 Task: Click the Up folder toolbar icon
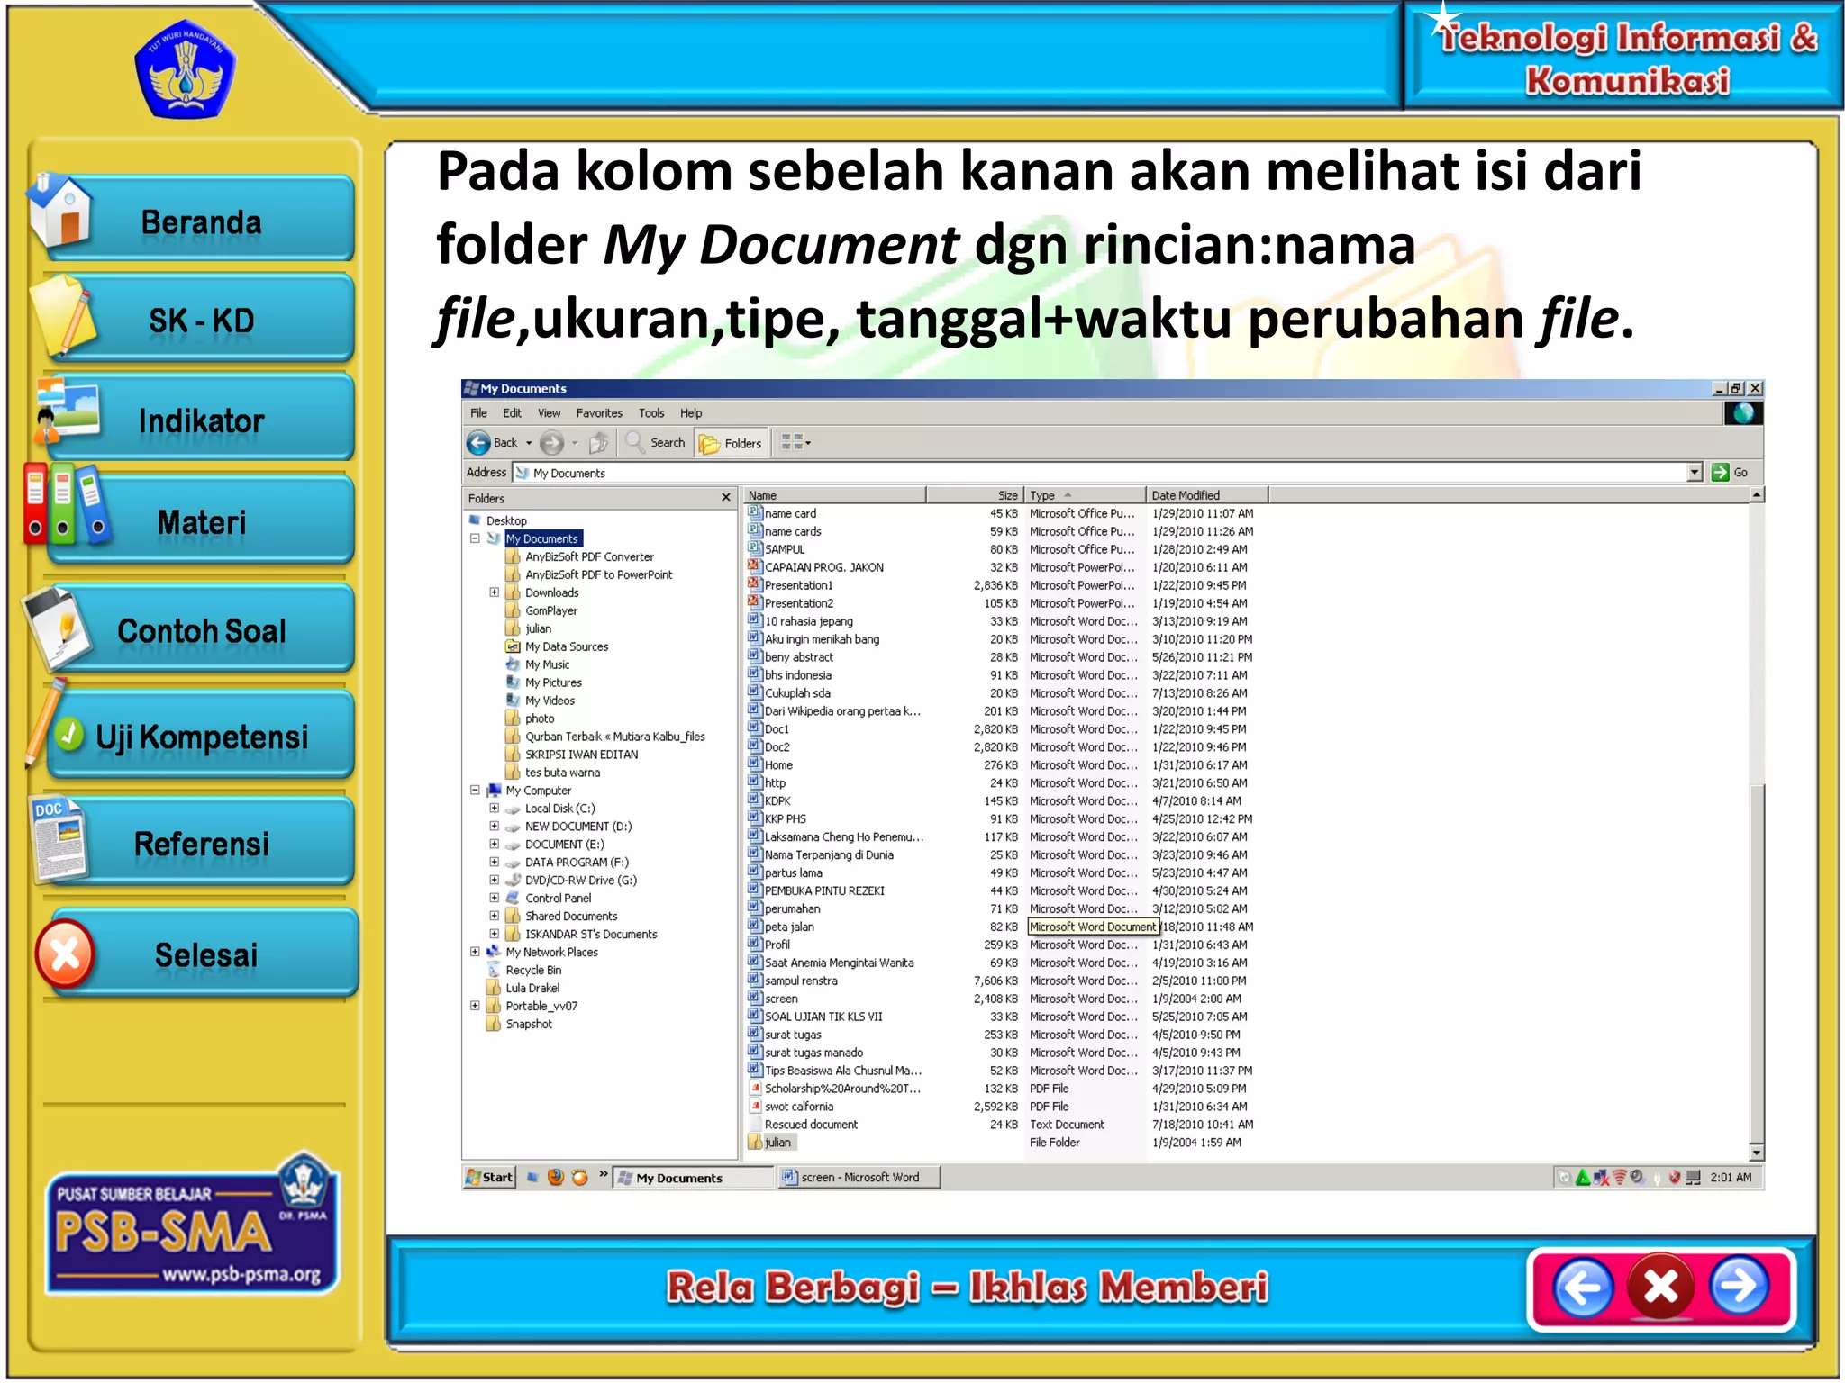(599, 443)
